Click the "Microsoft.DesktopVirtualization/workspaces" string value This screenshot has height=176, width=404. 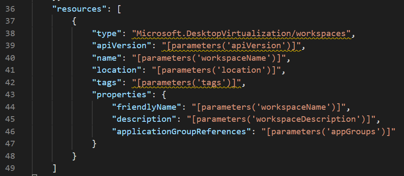[242, 34]
